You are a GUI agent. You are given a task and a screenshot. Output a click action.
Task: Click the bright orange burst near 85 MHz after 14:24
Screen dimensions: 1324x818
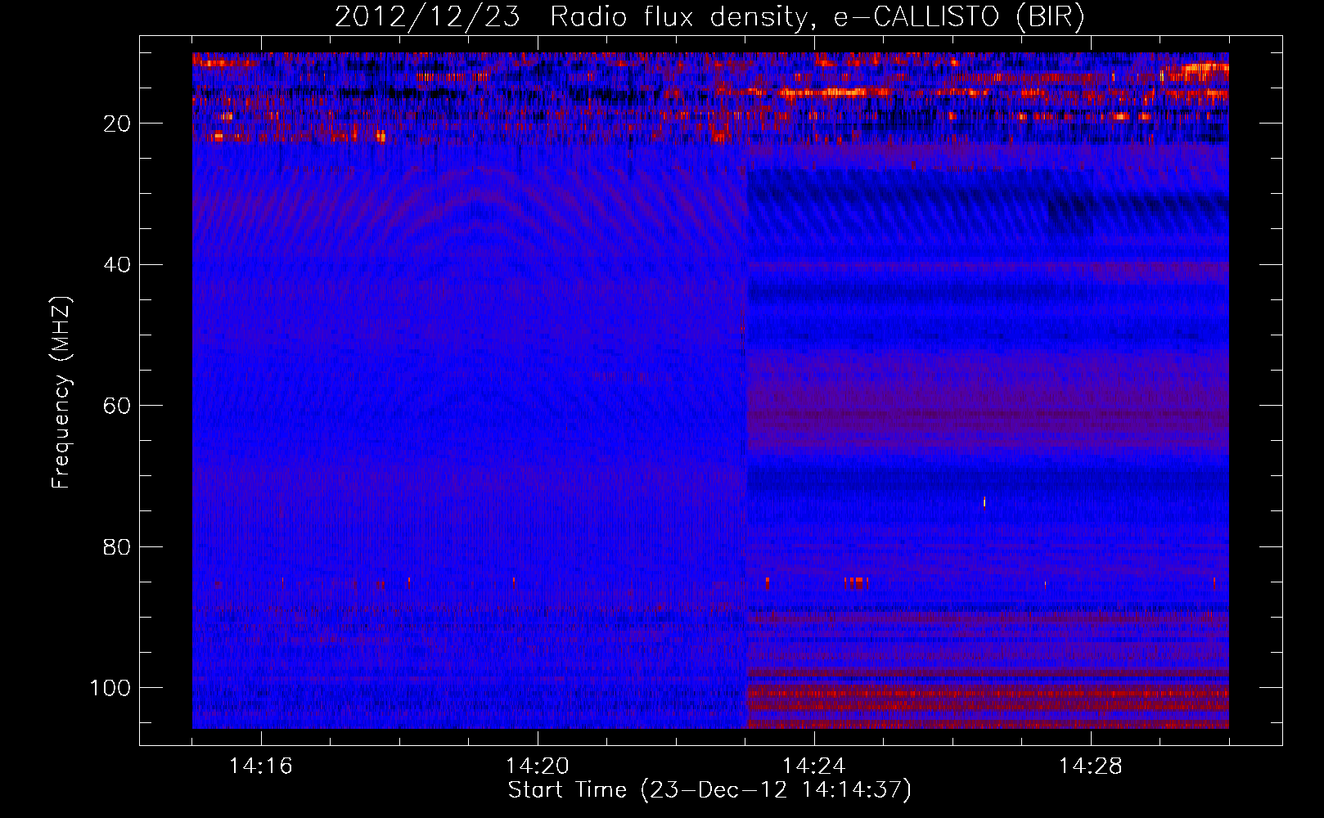click(x=857, y=582)
